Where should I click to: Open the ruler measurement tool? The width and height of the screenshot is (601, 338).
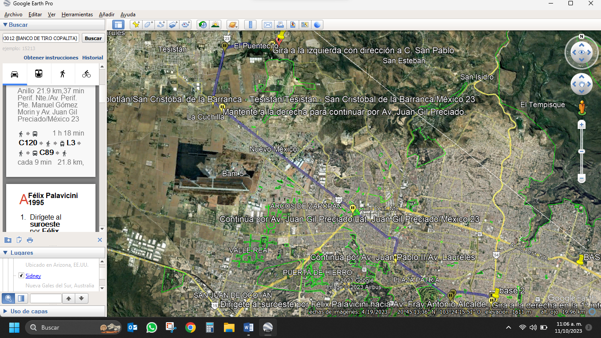[250, 25]
